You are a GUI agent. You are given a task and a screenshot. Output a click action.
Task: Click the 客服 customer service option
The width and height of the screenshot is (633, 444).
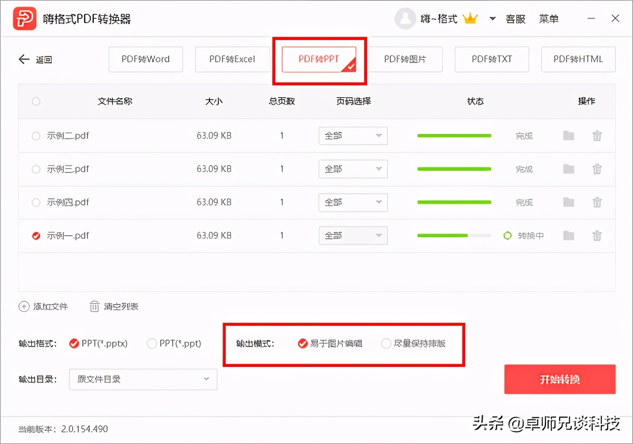click(515, 18)
